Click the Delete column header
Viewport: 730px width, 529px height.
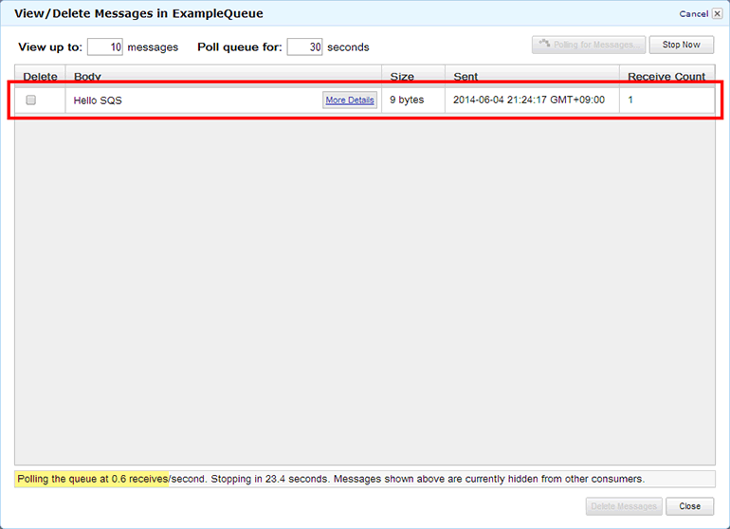tap(40, 77)
